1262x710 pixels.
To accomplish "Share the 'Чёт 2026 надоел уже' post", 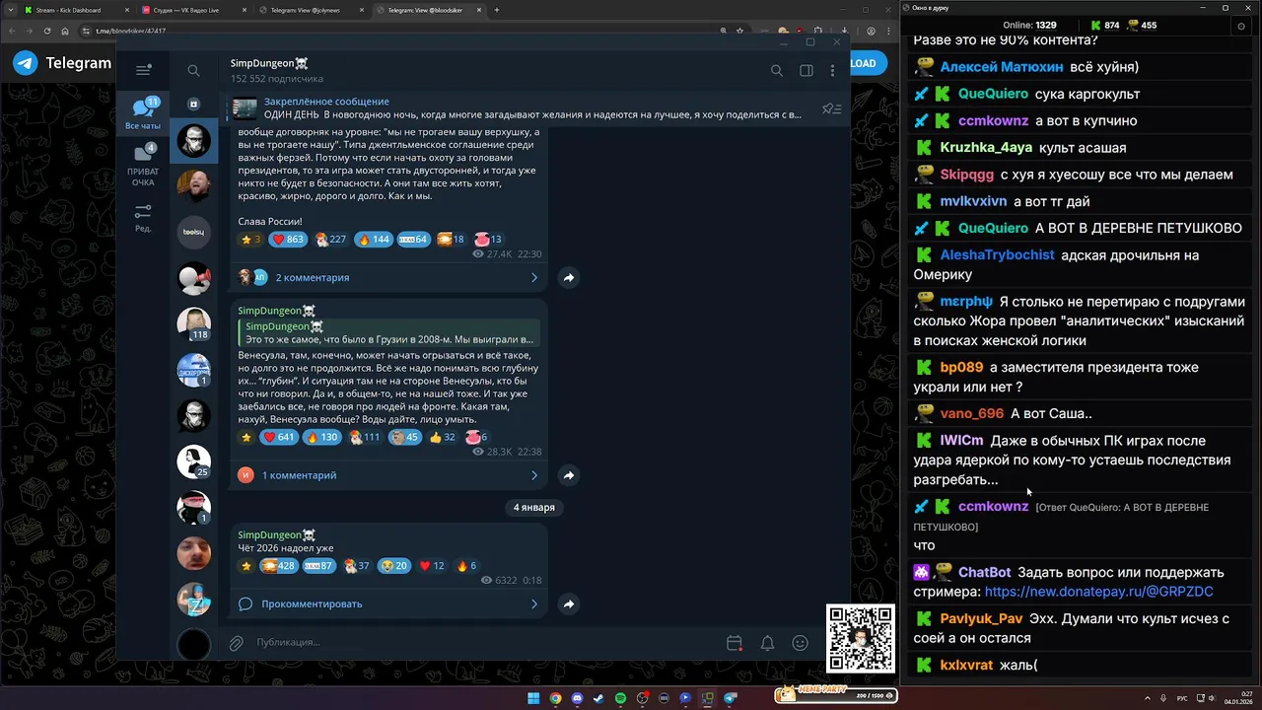I will click(569, 603).
